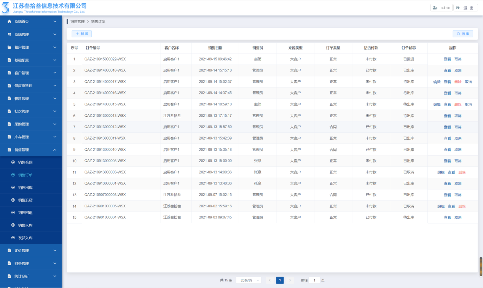Select the 销售回退 radio item in sidebar

(13, 213)
